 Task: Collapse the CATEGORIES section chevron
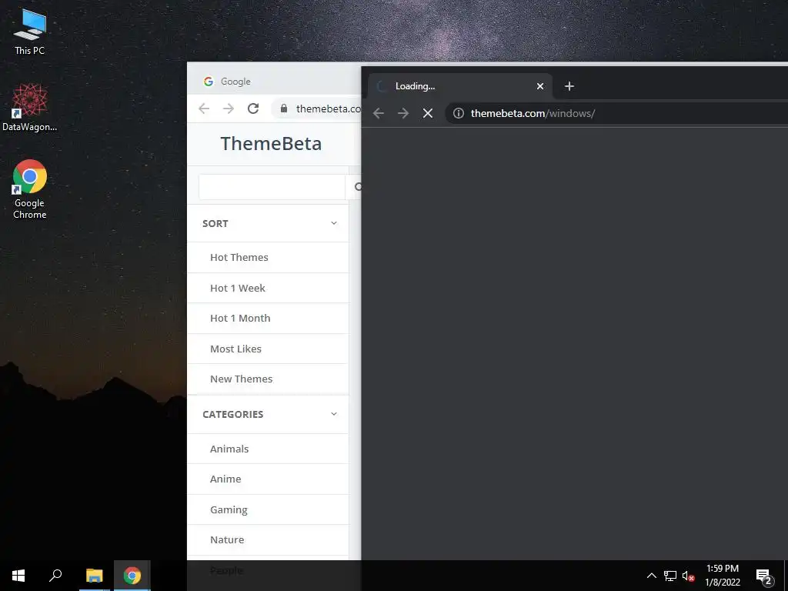[334, 414]
